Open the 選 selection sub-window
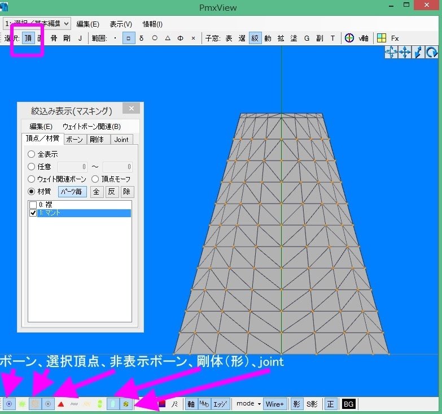 [242, 38]
